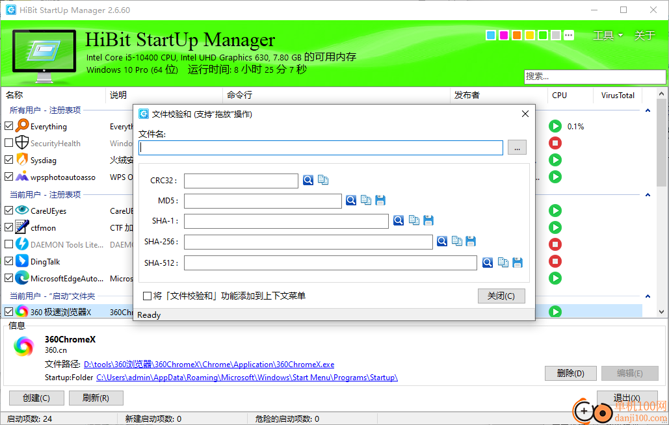Click the 关闭(C) button in checksum dialog
The height and width of the screenshot is (425, 669).
501,296
